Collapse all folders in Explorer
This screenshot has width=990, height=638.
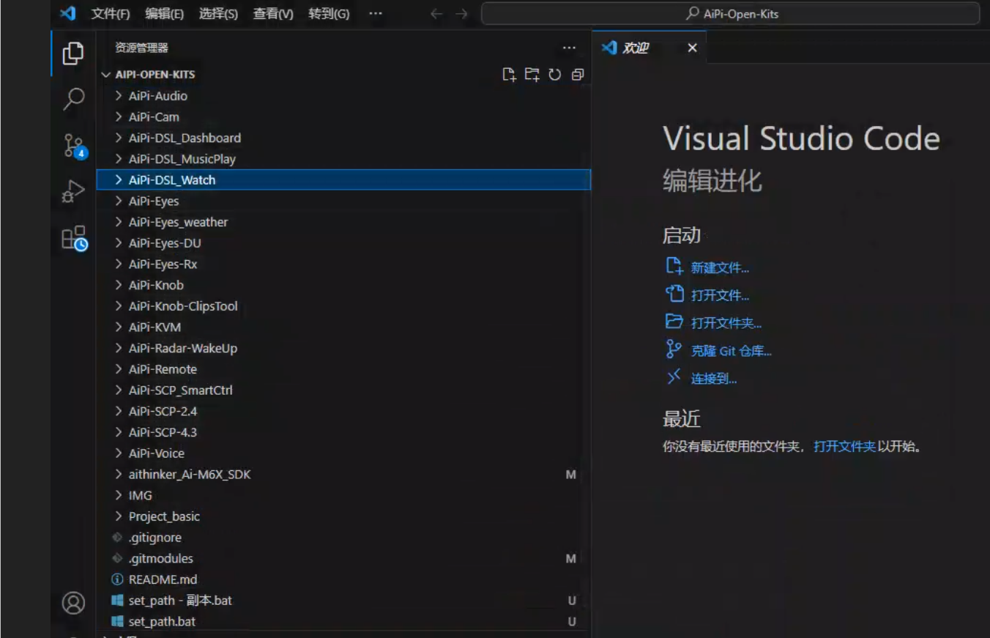click(578, 74)
